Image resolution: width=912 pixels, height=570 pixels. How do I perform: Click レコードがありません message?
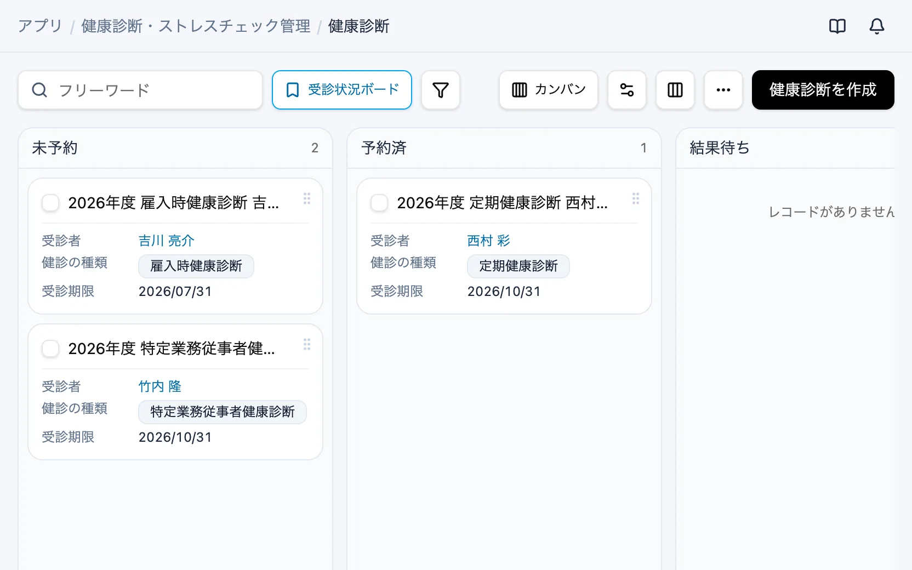(x=831, y=212)
